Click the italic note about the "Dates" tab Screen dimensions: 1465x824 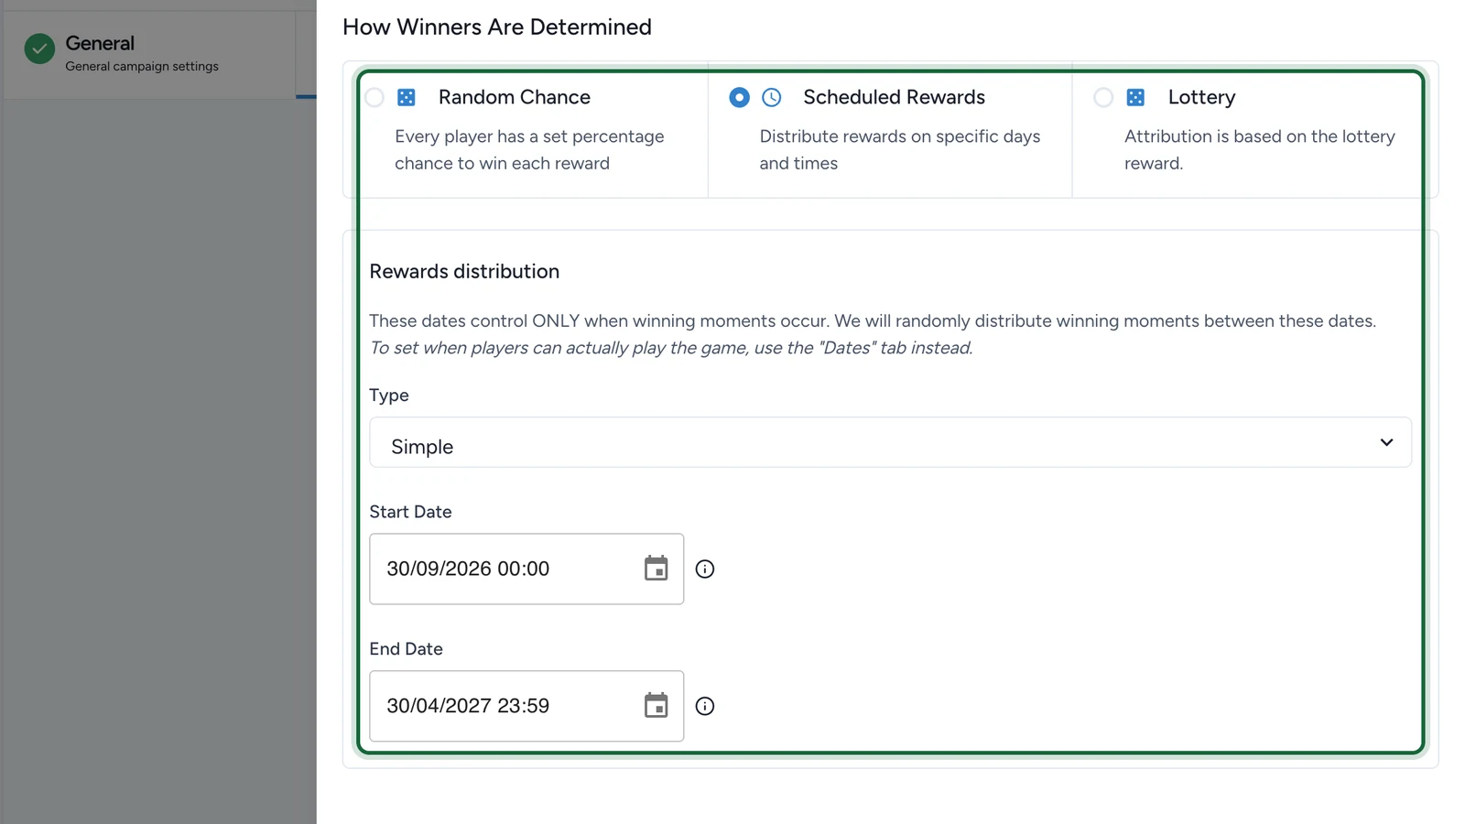(671, 348)
